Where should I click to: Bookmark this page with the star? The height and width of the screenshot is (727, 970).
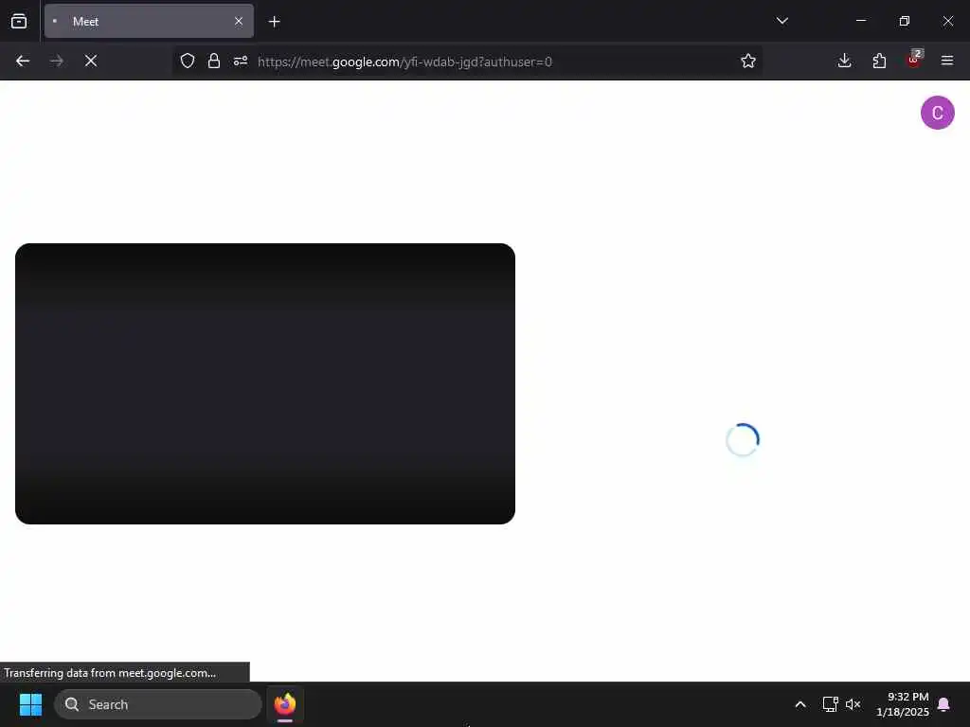(x=748, y=61)
